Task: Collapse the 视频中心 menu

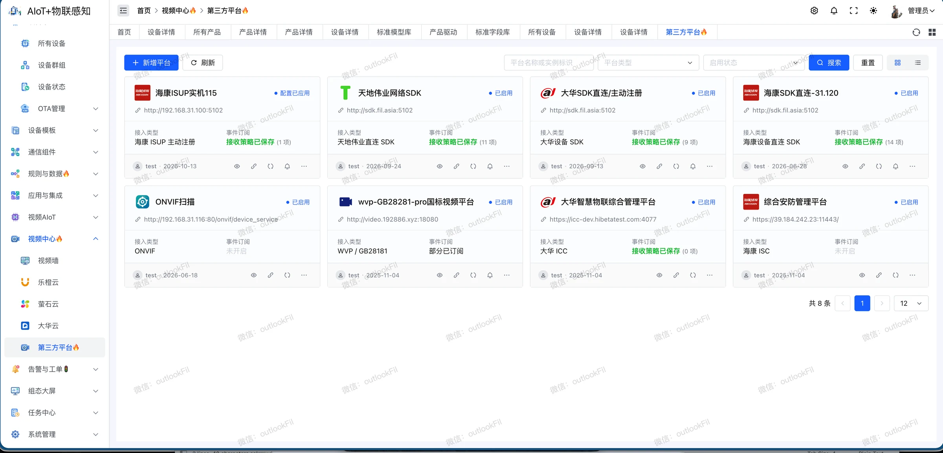Action: (x=55, y=239)
